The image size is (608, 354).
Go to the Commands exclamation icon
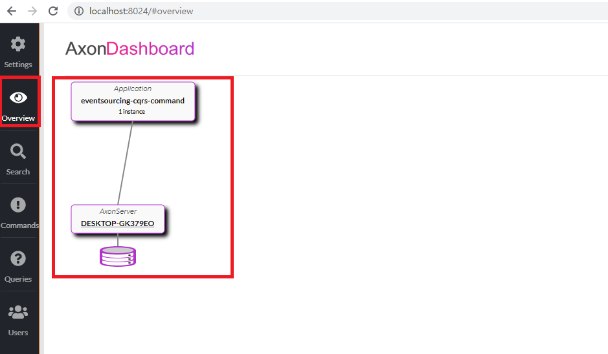tap(18, 205)
